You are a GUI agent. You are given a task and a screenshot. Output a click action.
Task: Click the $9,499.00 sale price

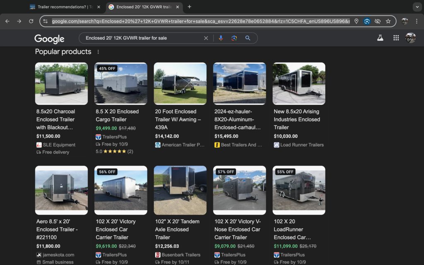[106, 128]
